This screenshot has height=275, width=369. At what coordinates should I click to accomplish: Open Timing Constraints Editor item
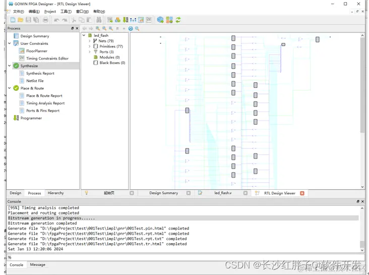(47, 59)
